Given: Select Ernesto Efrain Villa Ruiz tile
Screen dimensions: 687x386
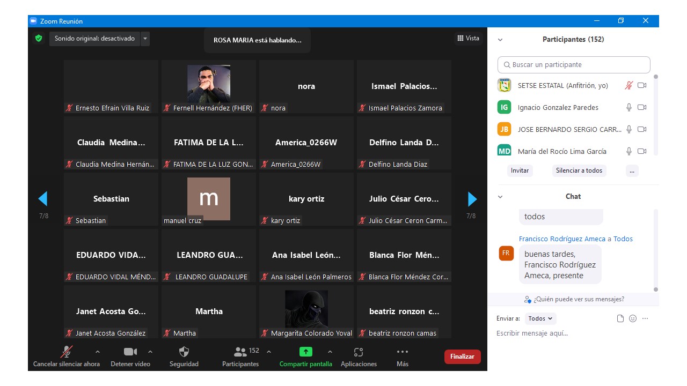Looking at the screenshot, I should tap(111, 86).
